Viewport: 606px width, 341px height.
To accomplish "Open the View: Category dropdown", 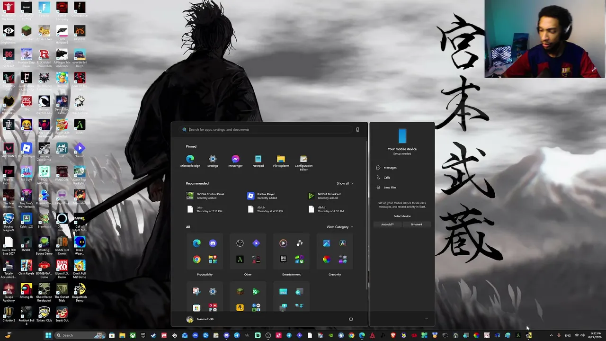I will (x=339, y=227).
